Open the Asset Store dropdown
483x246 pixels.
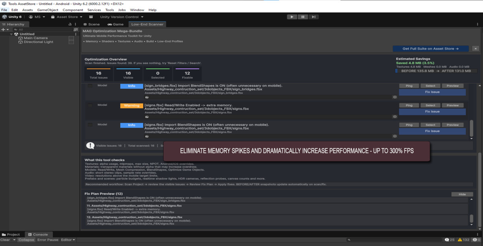pos(67,17)
